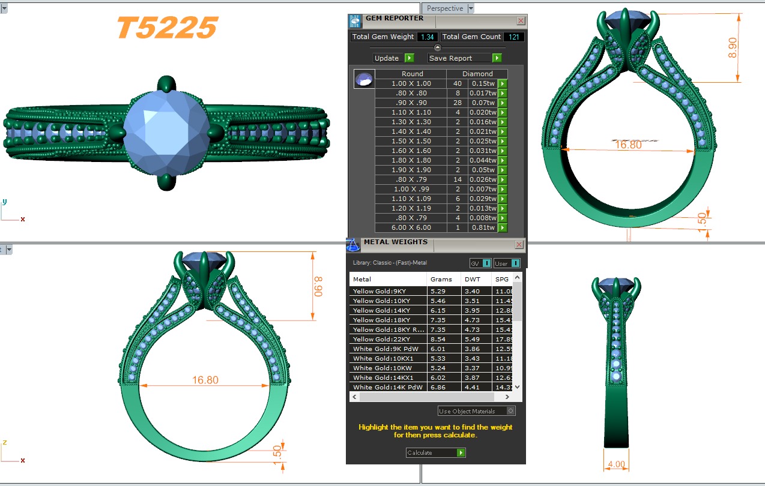Image resolution: width=765 pixels, height=486 pixels.
Task: Click the Gem Reporter panel icon
Action: (x=355, y=21)
